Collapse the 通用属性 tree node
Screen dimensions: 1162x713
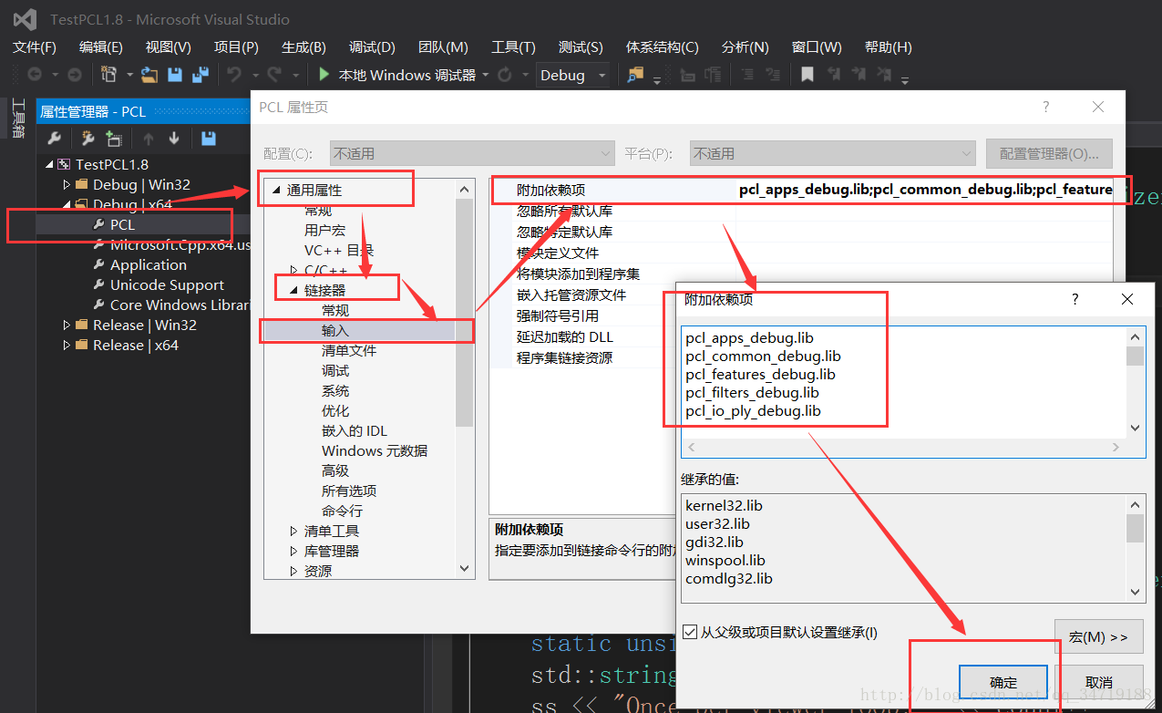(276, 191)
